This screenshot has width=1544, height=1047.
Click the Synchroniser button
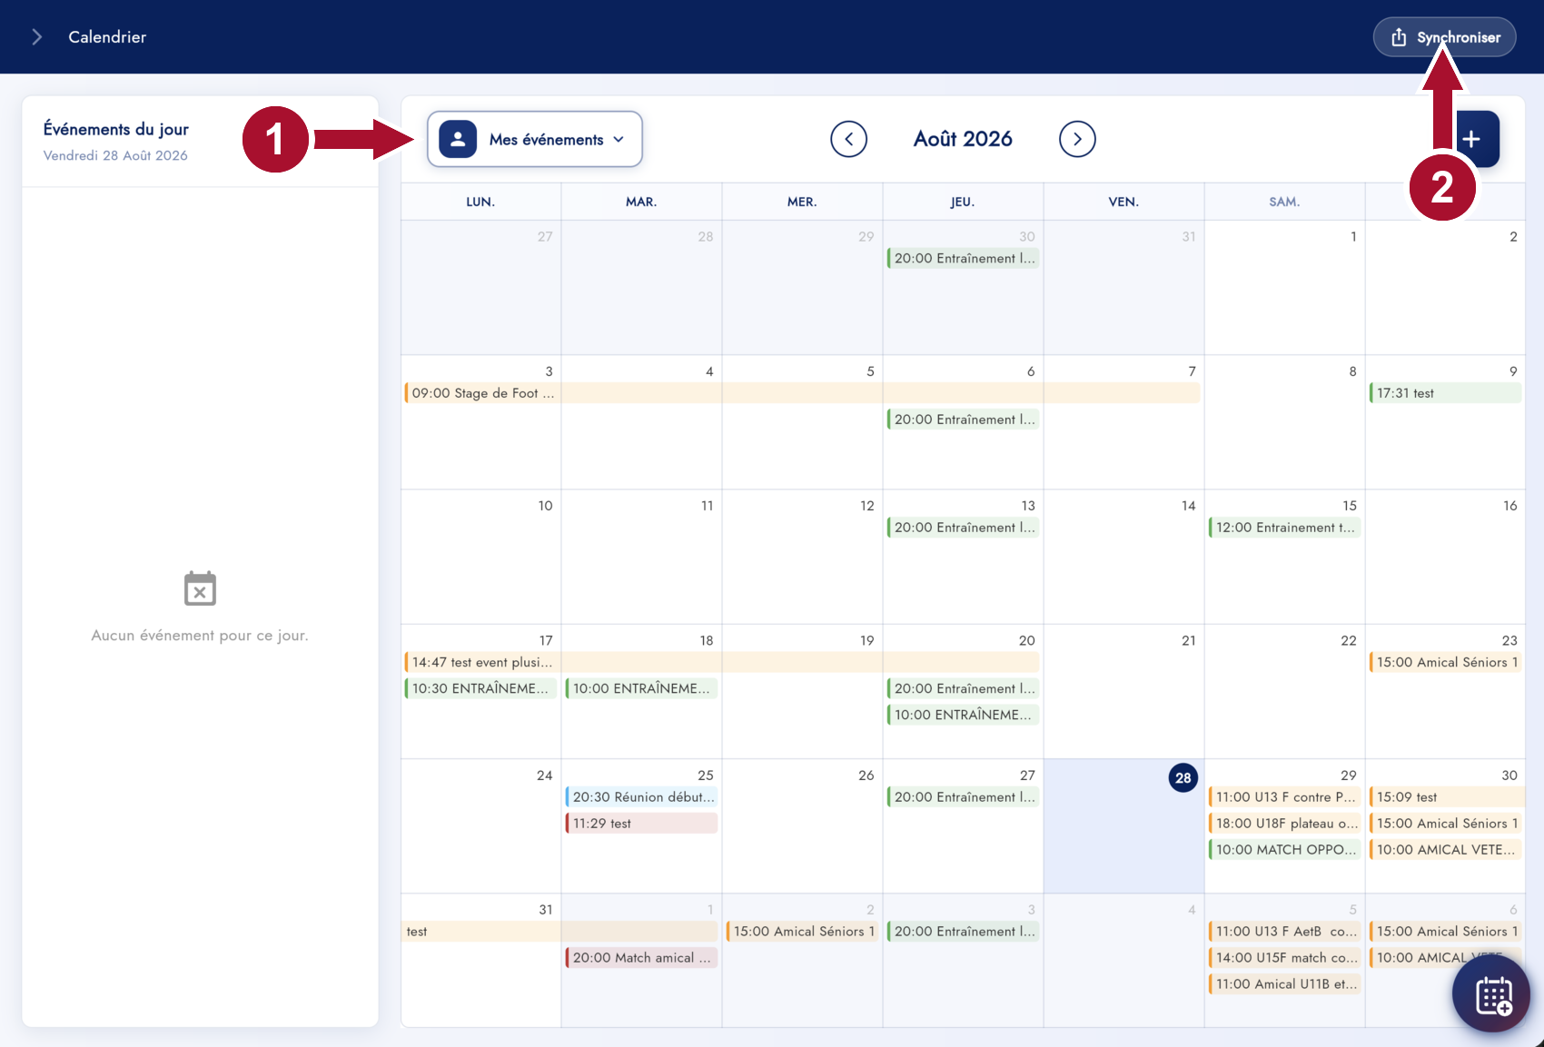(x=1444, y=37)
